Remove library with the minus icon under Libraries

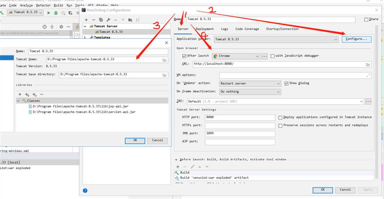42,94
